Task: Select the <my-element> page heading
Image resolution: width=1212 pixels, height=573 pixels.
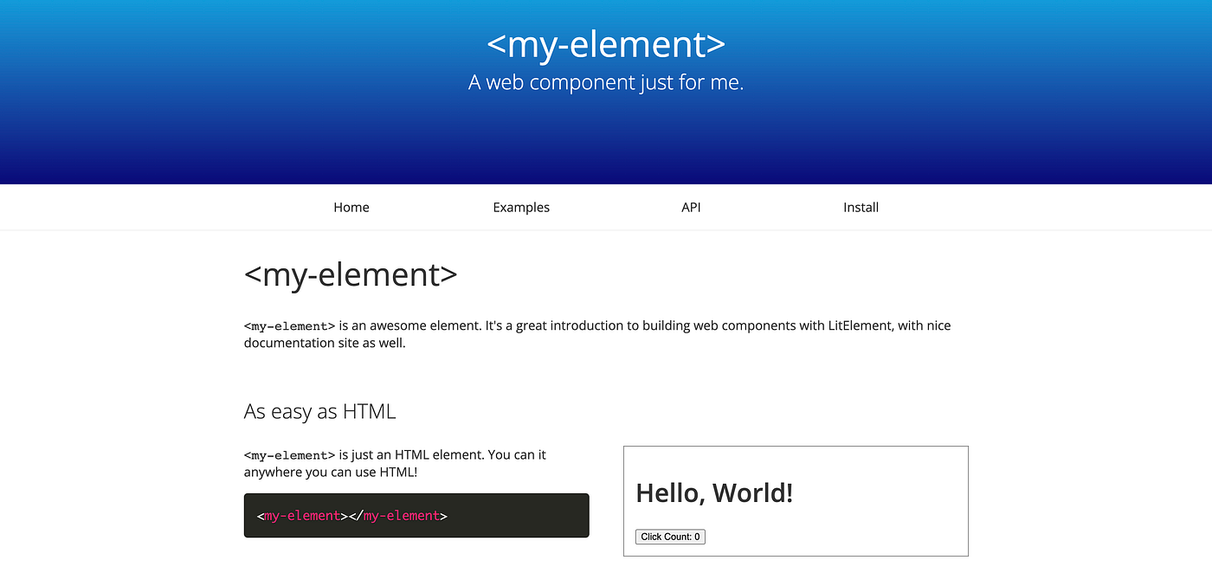Action: point(351,274)
